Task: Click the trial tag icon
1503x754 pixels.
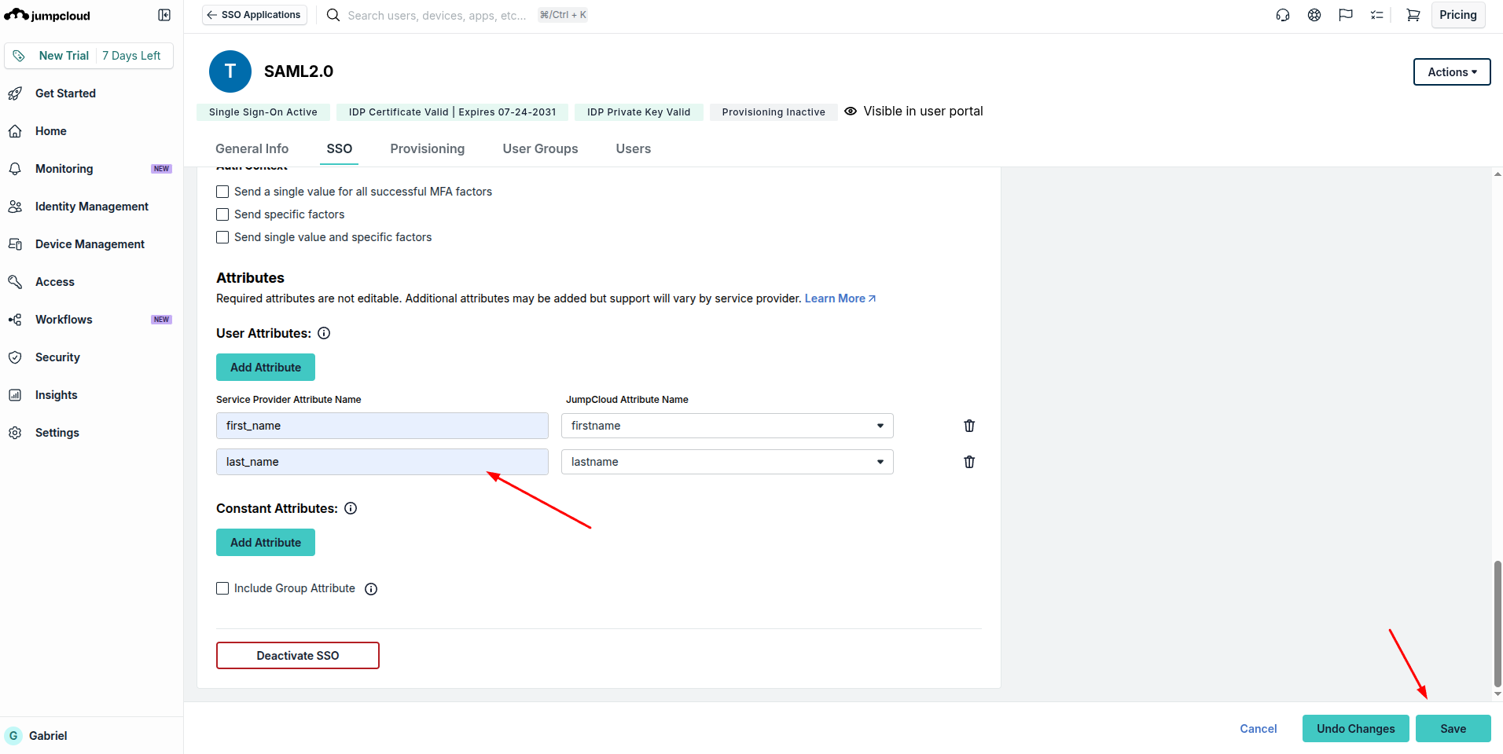Action: point(19,56)
